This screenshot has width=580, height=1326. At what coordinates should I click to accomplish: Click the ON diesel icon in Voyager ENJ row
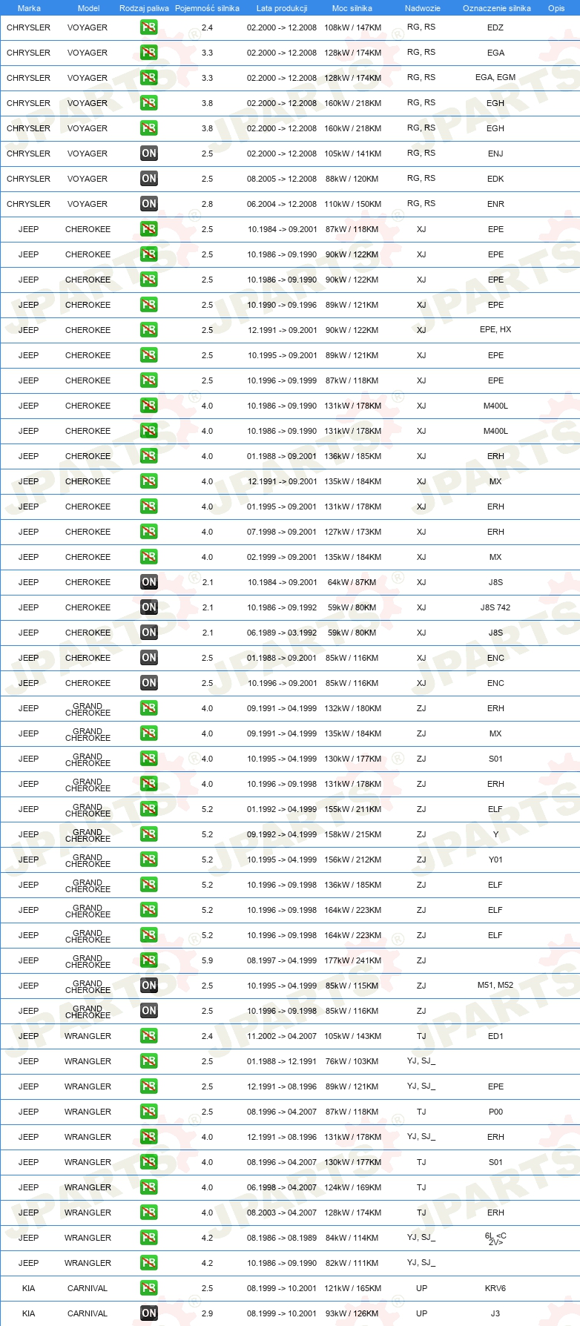149,154
